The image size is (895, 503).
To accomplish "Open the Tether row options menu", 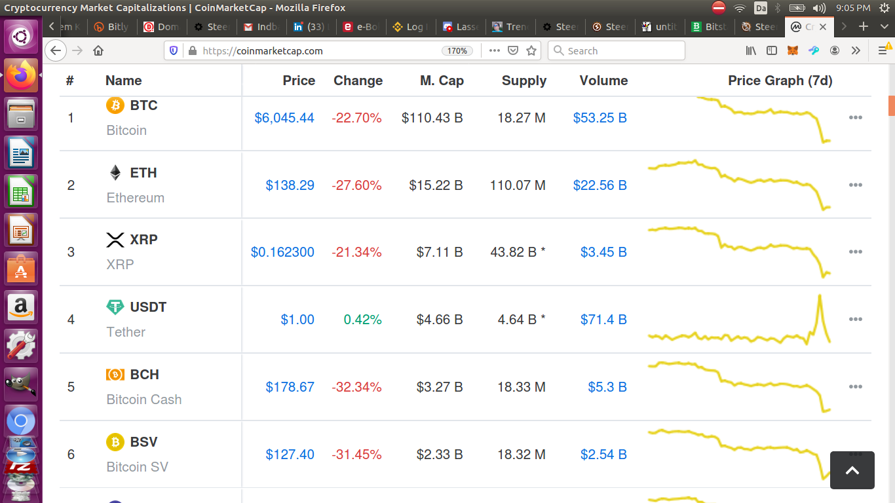I will coord(855,320).
